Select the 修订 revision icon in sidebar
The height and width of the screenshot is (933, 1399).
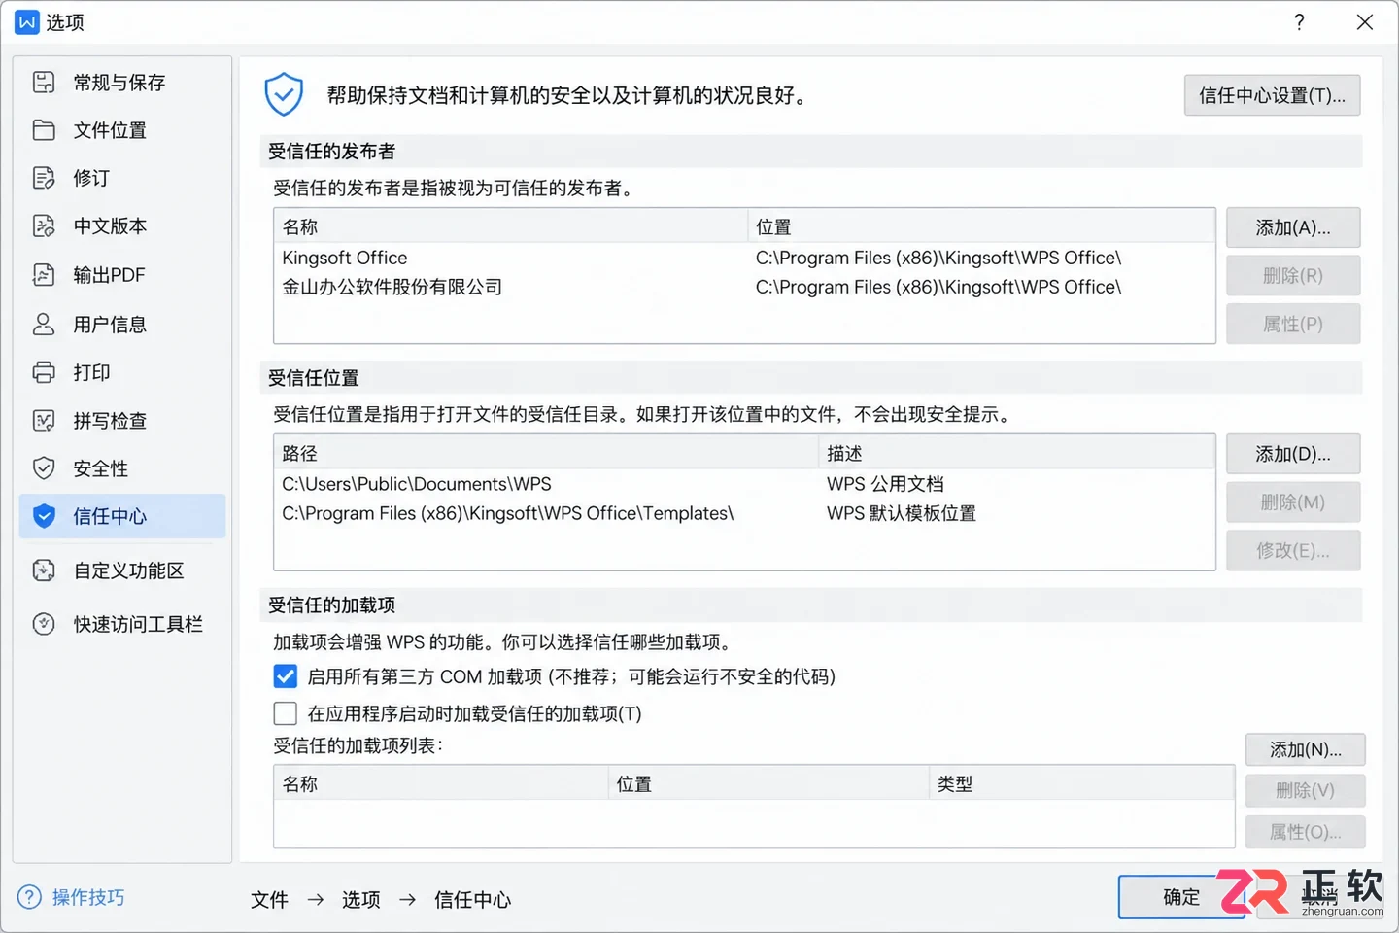click(x=44, y=178)
